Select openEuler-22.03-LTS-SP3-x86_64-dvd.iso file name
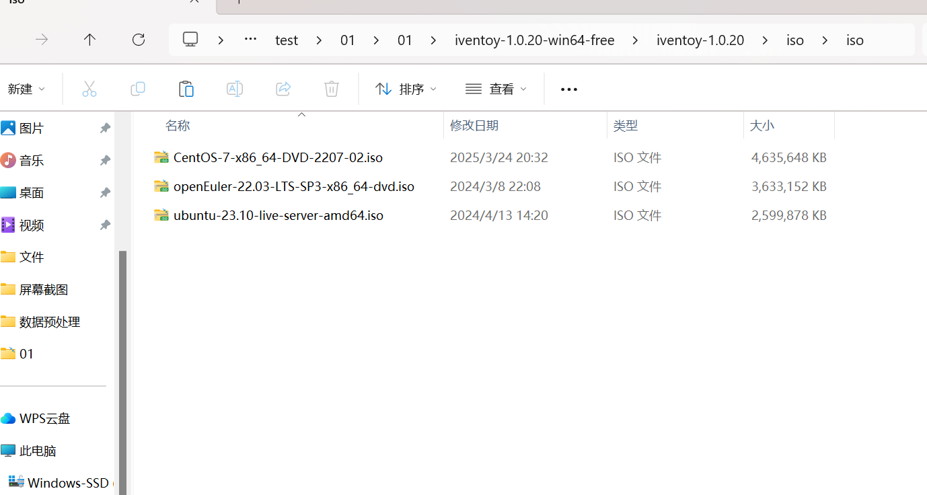 [294, 186]
